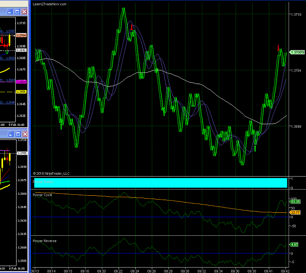Viewport: 306px width, 273px height.
Task: Click the blue 1.3646 level label
Action: click(x=10, y=102)
